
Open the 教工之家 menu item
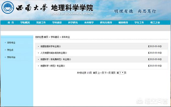[x=155, y=23]
